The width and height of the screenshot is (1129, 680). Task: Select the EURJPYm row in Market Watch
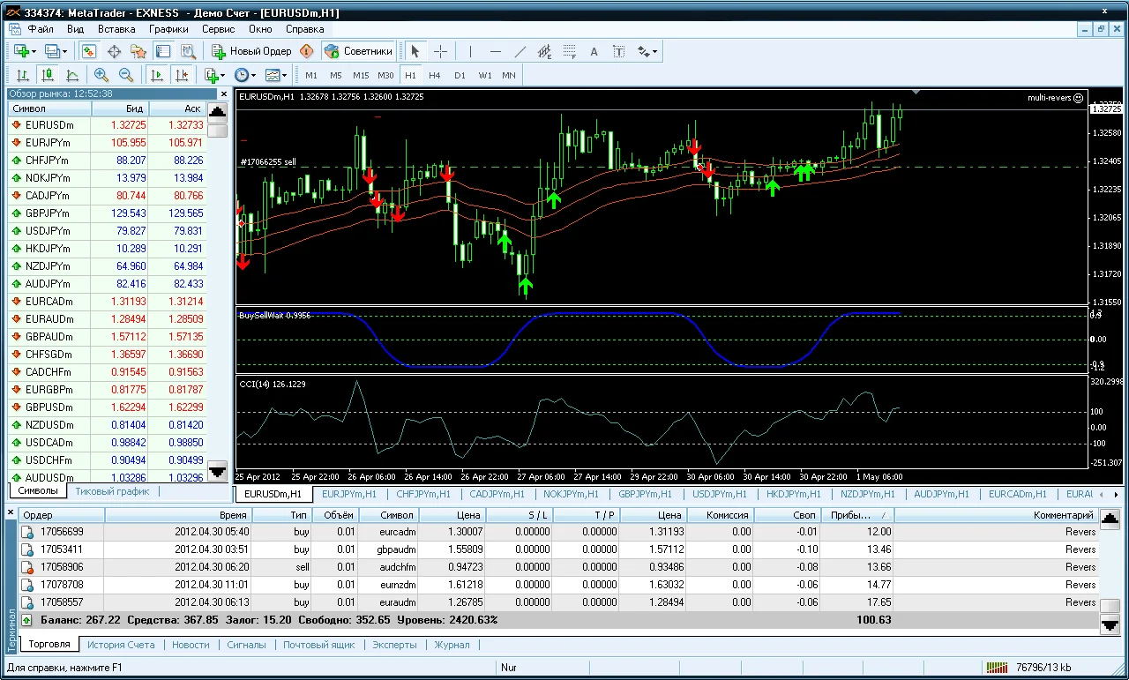coord(49,143)
